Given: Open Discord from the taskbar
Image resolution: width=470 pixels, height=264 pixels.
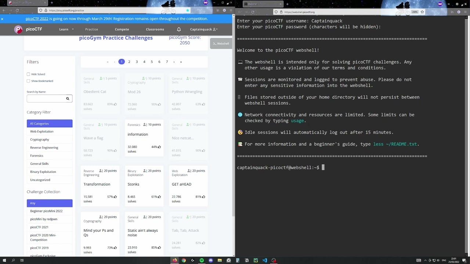Looking at the screenshot, I should coord(211,260).
